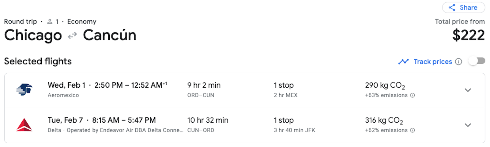This screenshot has height=147, width=490.
Task: Click the passenger count person icon
Action: tap(50, 22)
